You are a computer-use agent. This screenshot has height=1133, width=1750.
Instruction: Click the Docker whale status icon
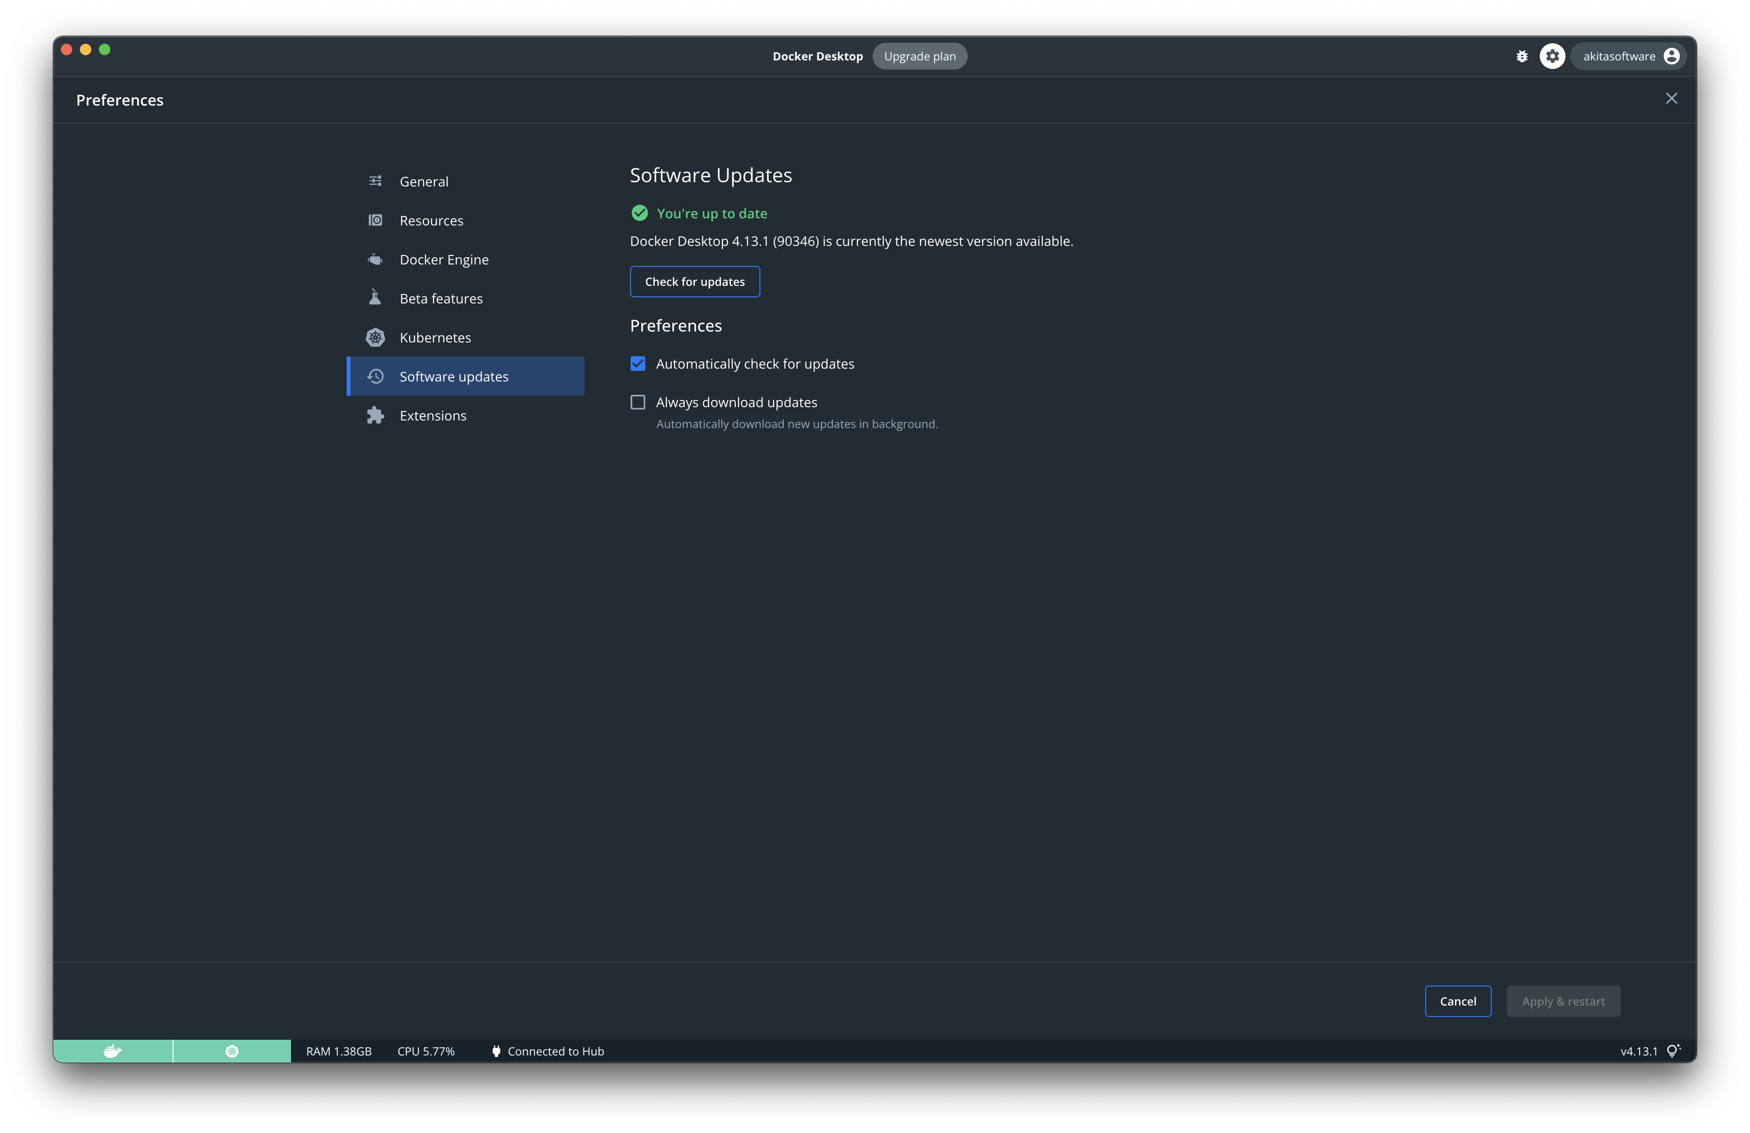[113, 1051]
